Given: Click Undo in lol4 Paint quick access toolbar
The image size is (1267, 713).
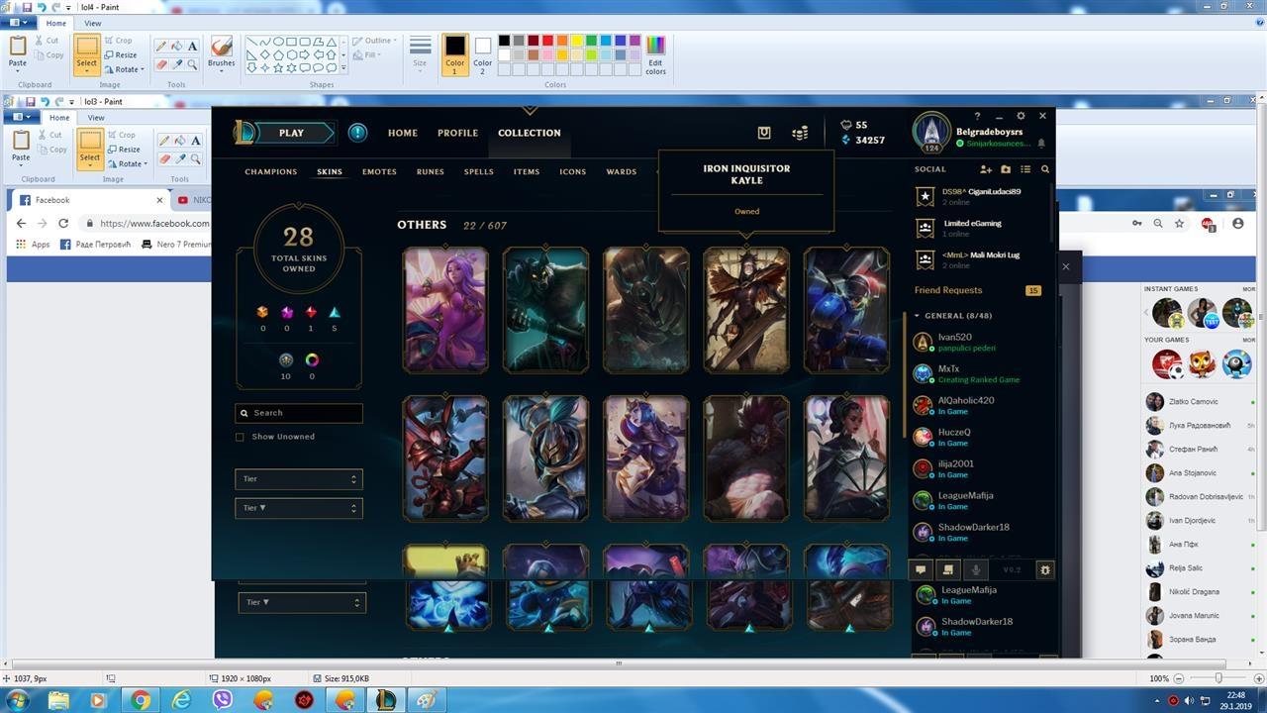Looking at the screenshot, I should 42,7.
